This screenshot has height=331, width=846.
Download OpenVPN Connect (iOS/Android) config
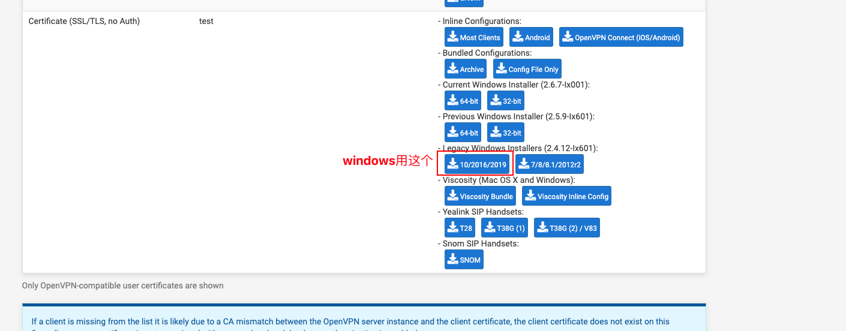(x=621, y=37)
